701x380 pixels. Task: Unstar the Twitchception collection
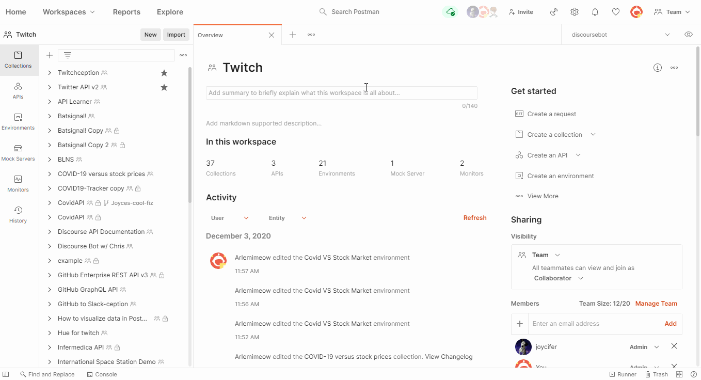(x=164, y=73)
